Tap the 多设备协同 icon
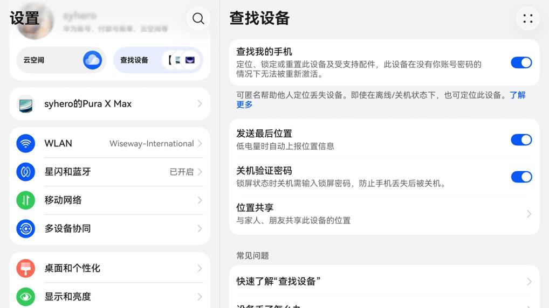Screen dimensions: 549x308 [x=25, y=229]
